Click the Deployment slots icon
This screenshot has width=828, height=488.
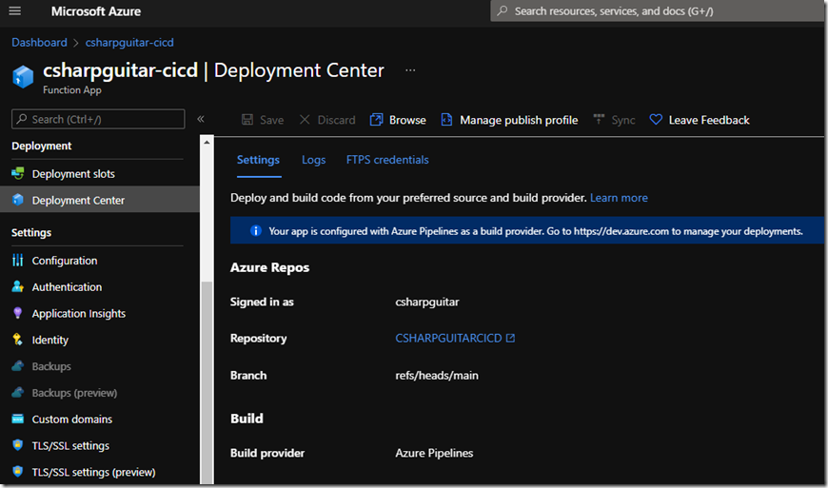[18, 173]
